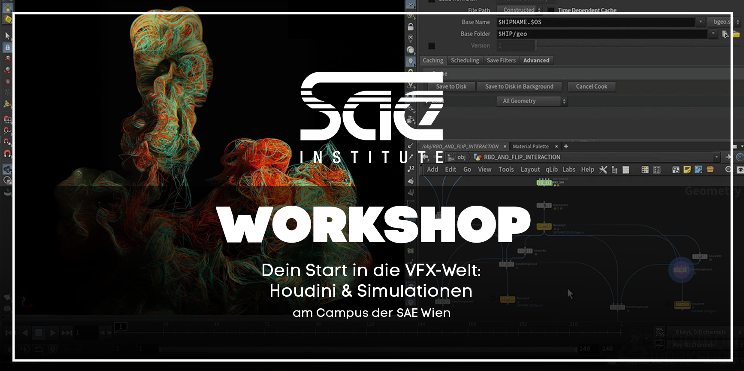Click the current frame marker on timeline

click(x=121, y=327)
